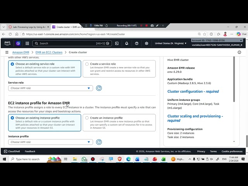Switch to the Create cluster EMR tab

(68, 27)
